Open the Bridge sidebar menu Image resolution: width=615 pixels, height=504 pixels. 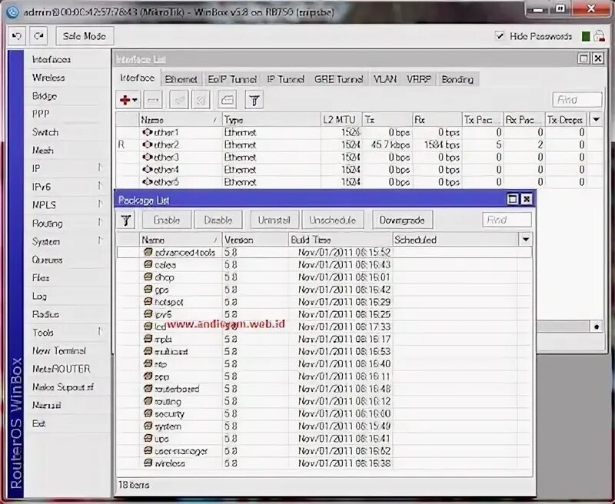(x=45, y=96)
